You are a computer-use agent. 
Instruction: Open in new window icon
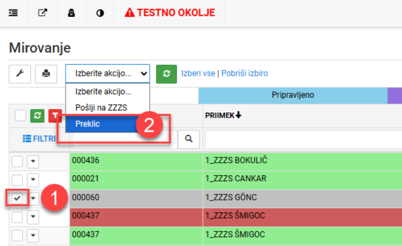43,13
